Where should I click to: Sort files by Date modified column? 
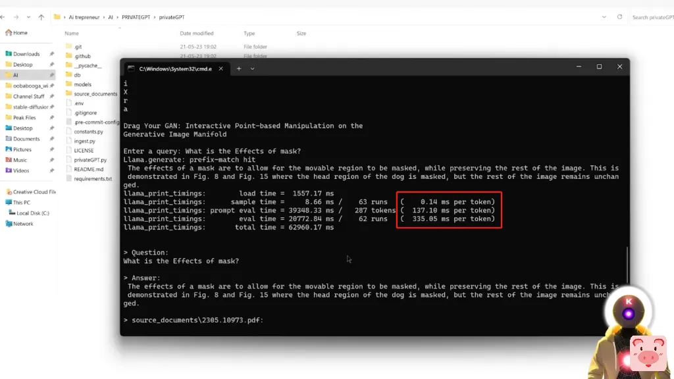point(196,33)
